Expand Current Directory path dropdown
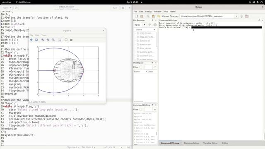Viewport: 265px width, 149px height. (x=236, y=16)
